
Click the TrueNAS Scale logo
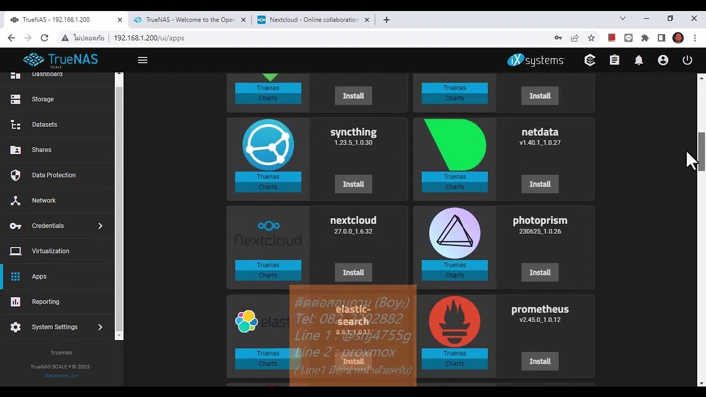60,60
